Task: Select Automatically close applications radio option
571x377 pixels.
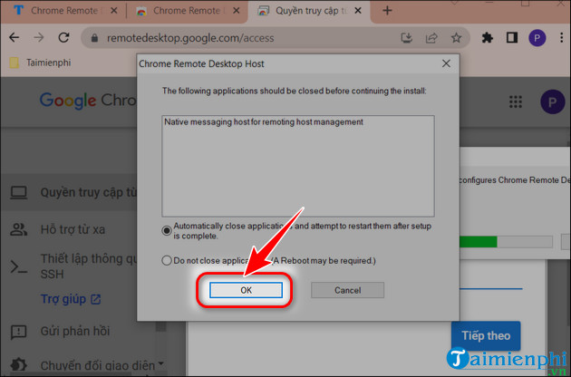Action: tap(167, 230)
